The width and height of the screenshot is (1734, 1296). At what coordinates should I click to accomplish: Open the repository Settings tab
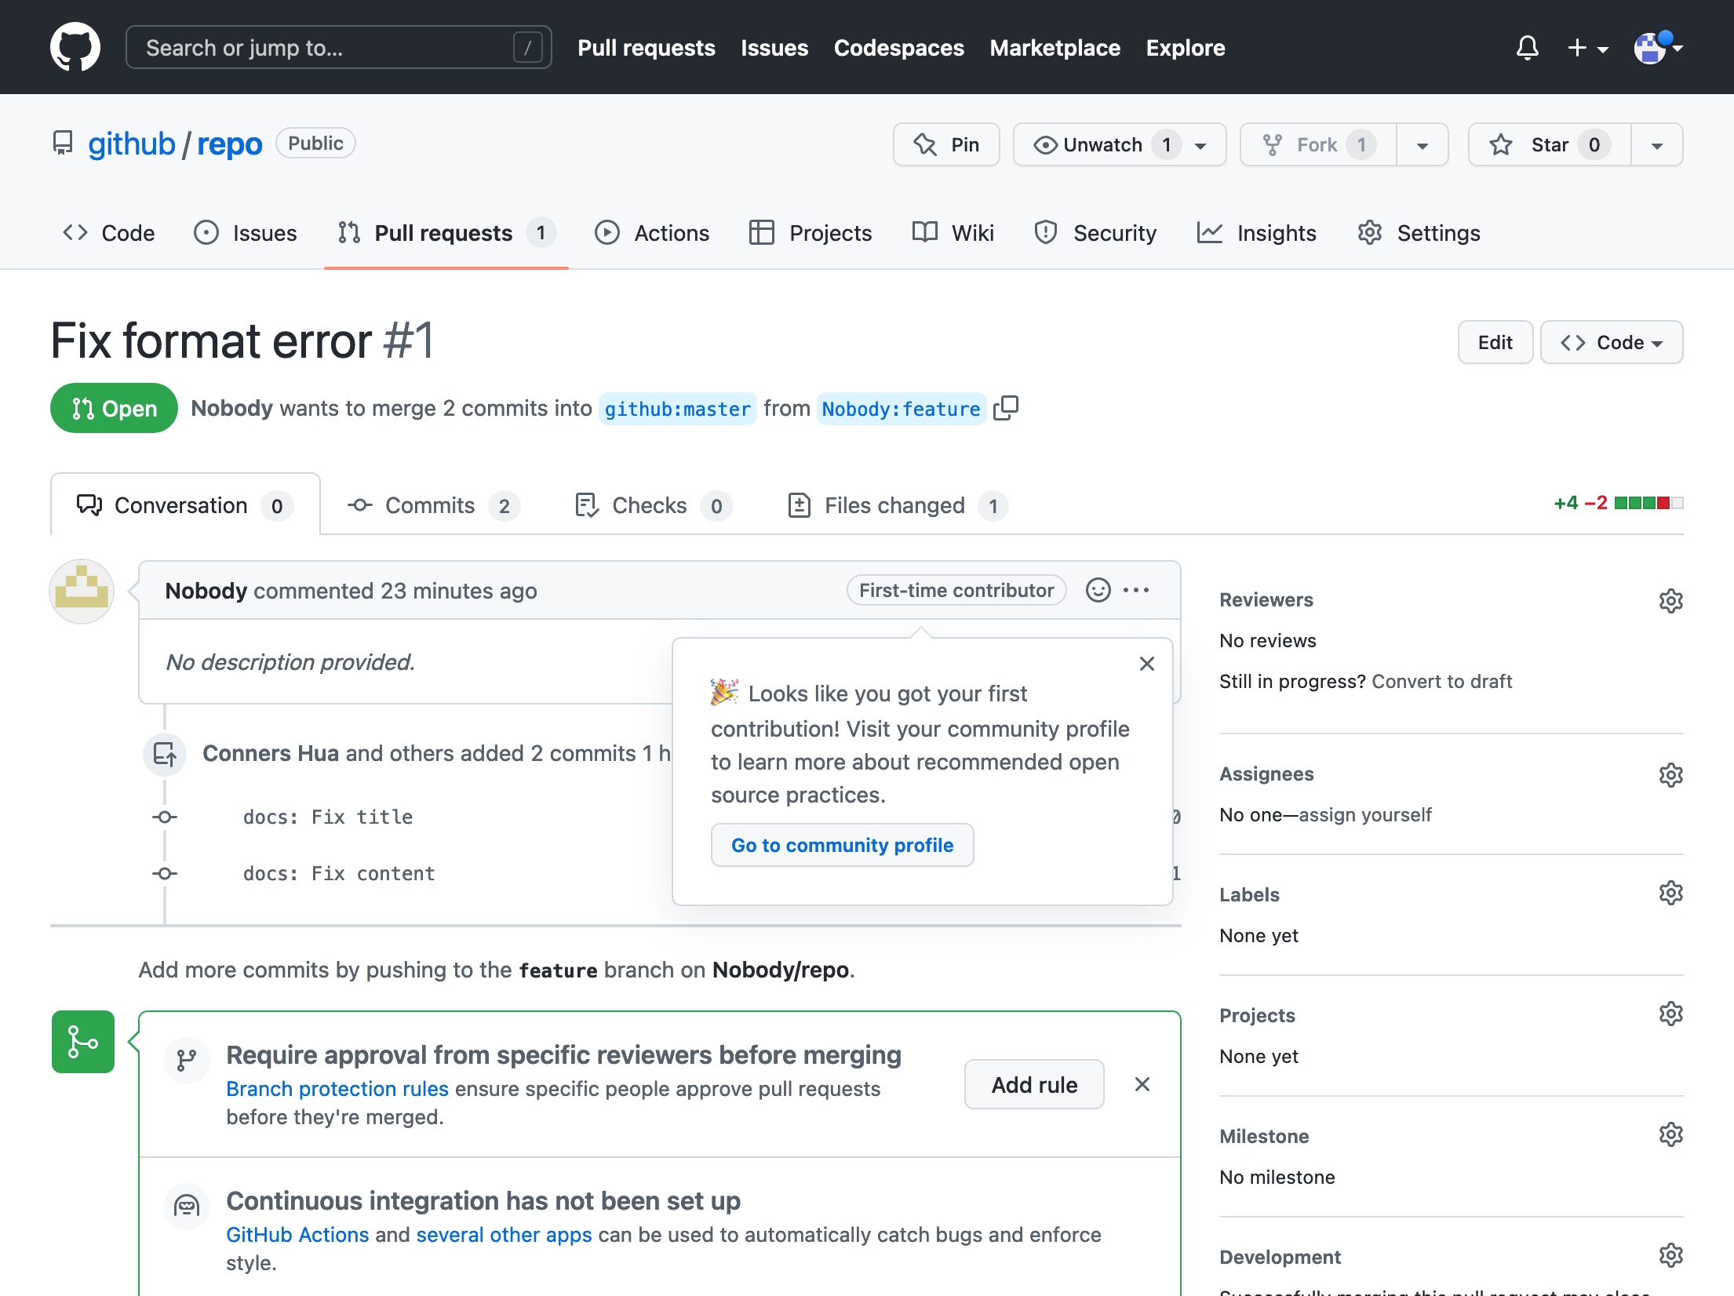1419,233
